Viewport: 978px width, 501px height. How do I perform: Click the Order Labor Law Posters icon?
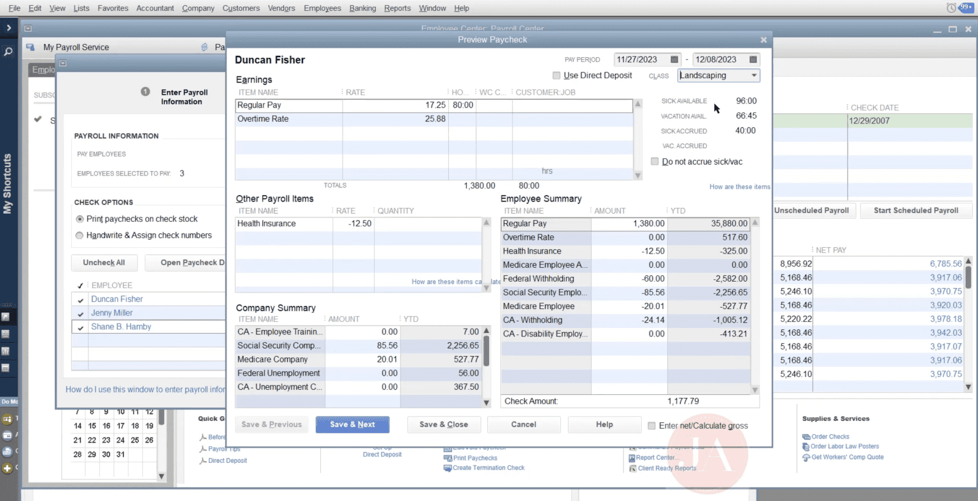(806, 446)
